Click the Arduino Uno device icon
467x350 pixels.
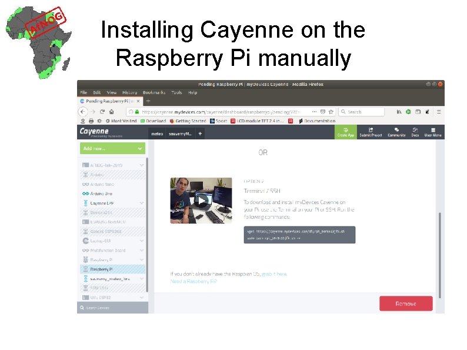[85, 194]
